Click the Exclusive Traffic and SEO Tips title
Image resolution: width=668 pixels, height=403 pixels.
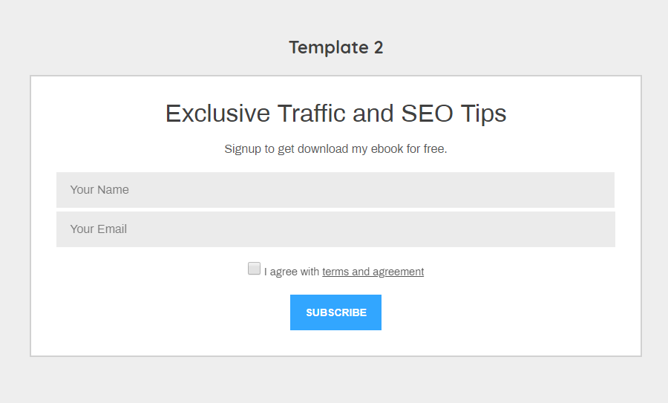(335, 114)
